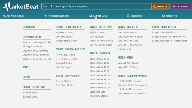192x108 pixels.
Task: Open Stocks Under $10.00 link
Action: click(x=100, y=75)
